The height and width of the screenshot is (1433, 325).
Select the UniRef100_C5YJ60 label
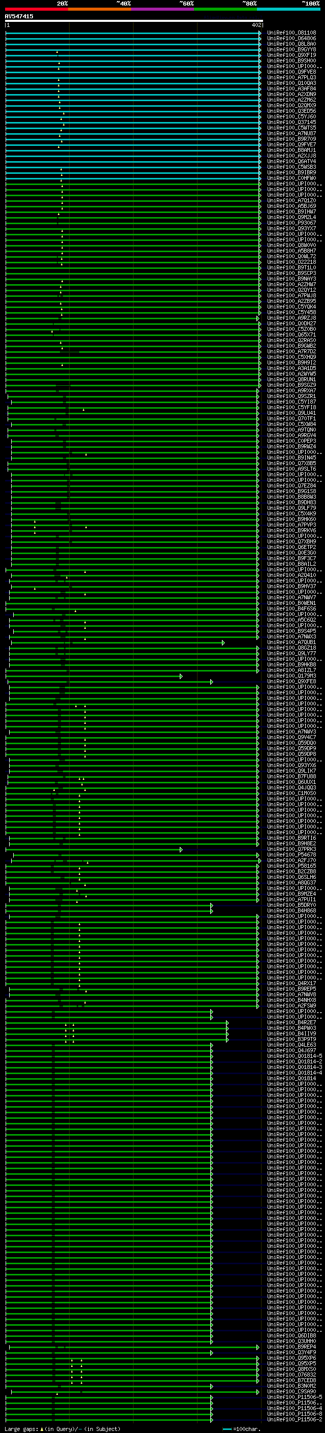(291, 117)
